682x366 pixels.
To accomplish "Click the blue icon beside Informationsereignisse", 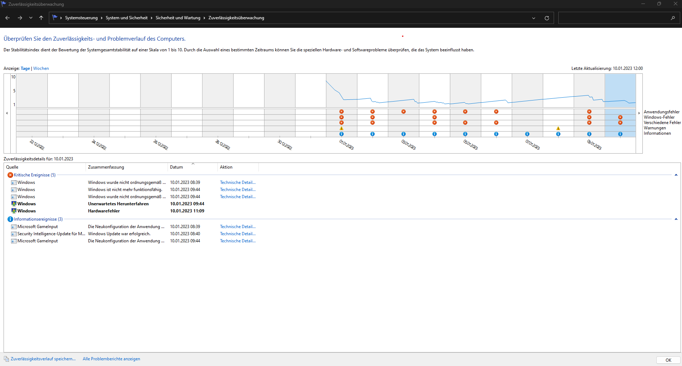I will (10, 219).
